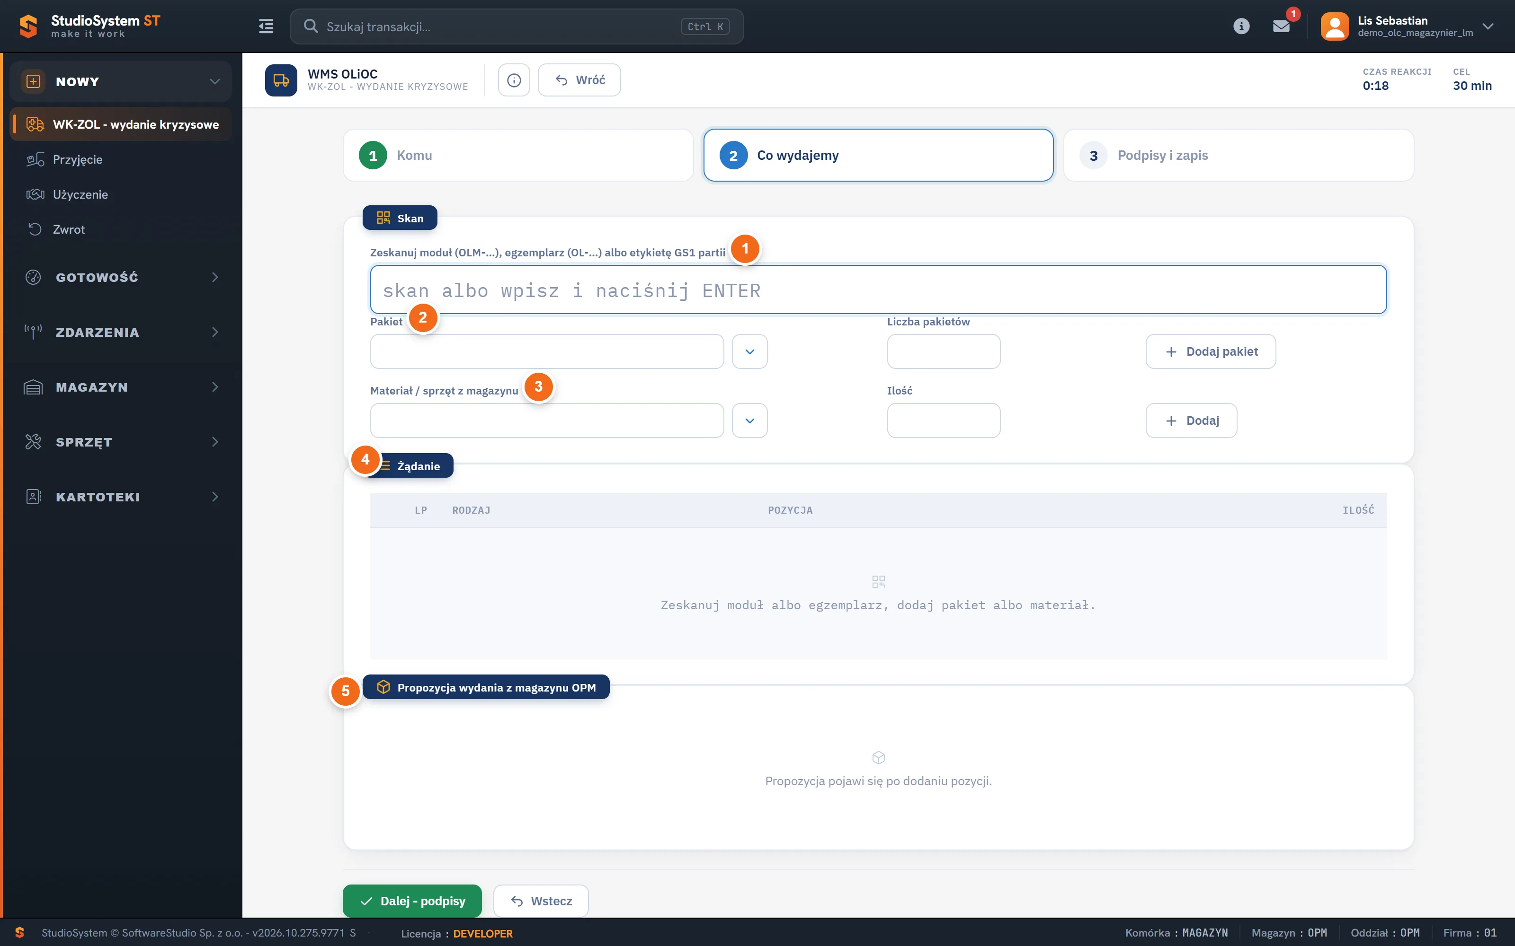Screen dimensions: 1515x946
Task: Click Dalej - podpisy green button
Action: tap(412, 901)
